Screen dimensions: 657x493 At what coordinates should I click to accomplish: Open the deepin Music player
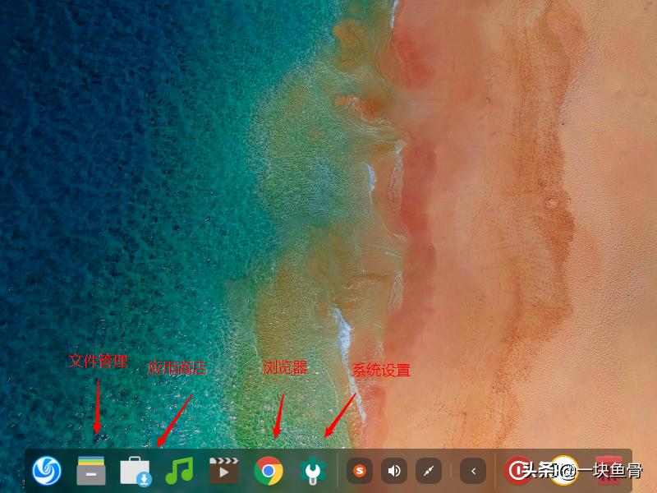pos(179,472)
